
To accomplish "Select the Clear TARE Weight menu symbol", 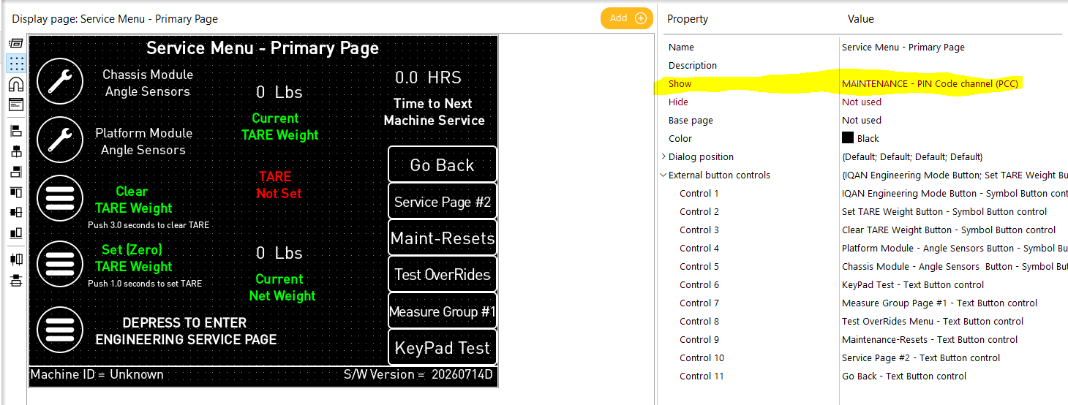I will click(60, 199).
